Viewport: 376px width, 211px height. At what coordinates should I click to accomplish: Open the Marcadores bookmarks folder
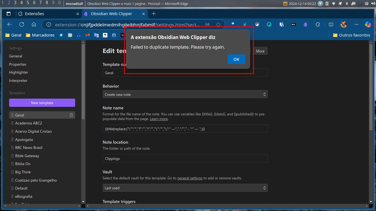click(40, 35)
